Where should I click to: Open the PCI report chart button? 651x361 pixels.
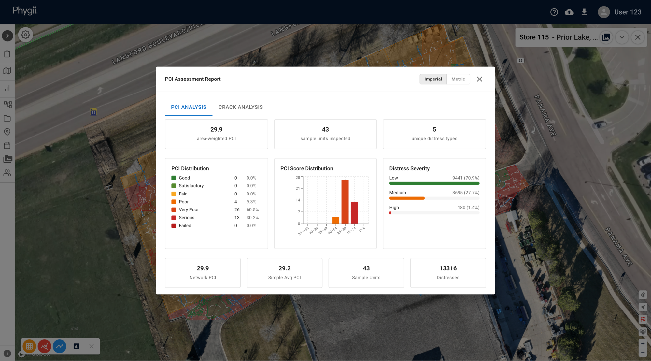pos(77,346)
